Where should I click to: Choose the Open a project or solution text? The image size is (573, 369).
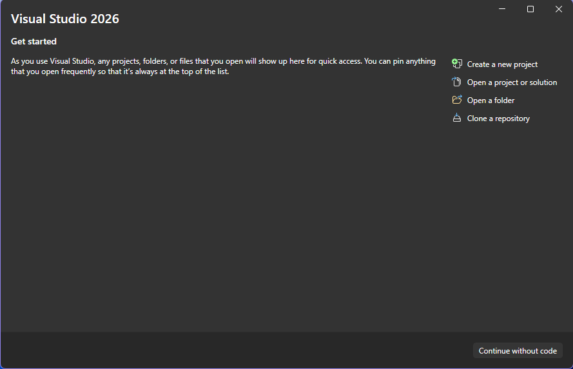pyautogui.click(x=512, y=82)
